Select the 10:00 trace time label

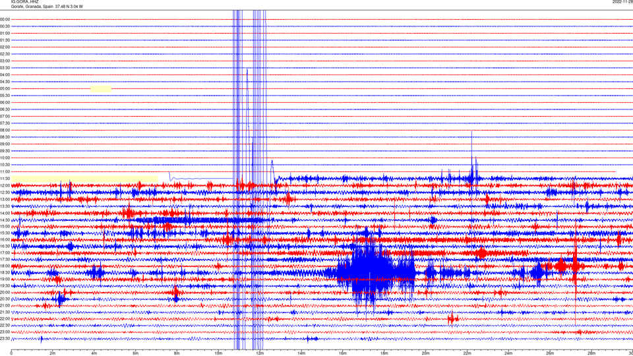(x=5, y=158)
